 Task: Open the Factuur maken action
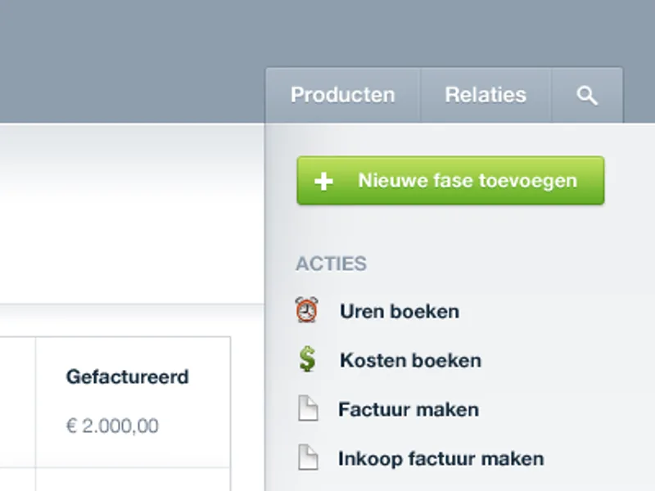click(409, 410)
